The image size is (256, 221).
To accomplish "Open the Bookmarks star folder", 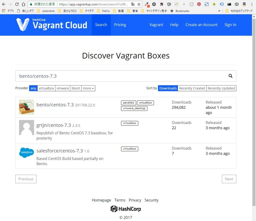I will [x=180, y=11].
